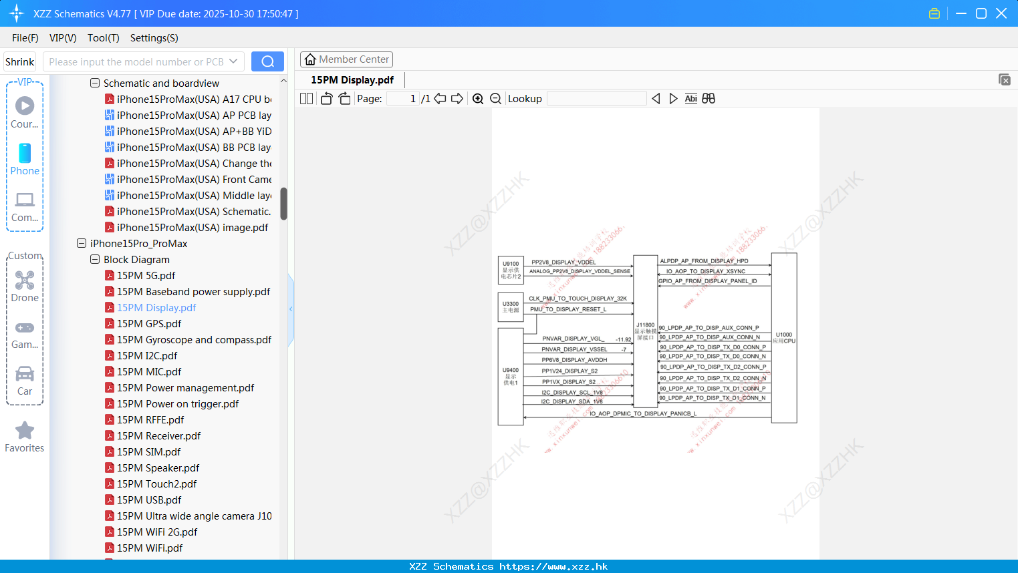Click the binoculars search icon
The width and height of the screenshot is (1018, 573).
click(709, 99)
